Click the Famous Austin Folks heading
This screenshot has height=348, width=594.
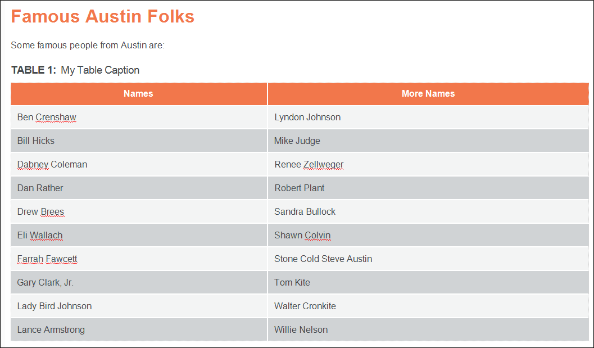point(103,16)
